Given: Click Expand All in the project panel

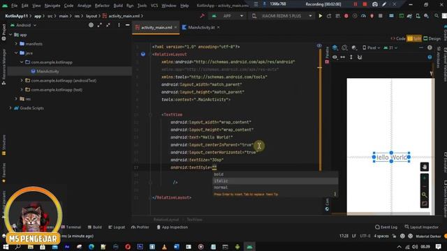Looking at the screenshot, I should [99, 25].
